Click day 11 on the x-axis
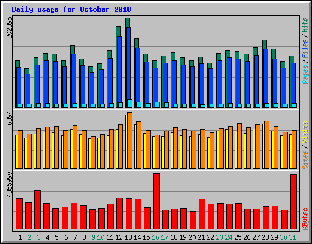The width and height of the screenshot is (312, 244). pyautogui.click(x=110, y=237)
